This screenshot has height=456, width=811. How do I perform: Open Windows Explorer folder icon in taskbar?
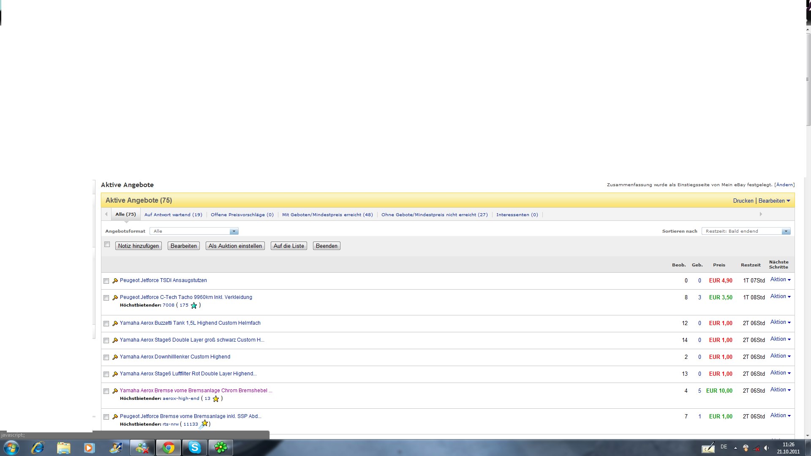(x=63, y=448)
